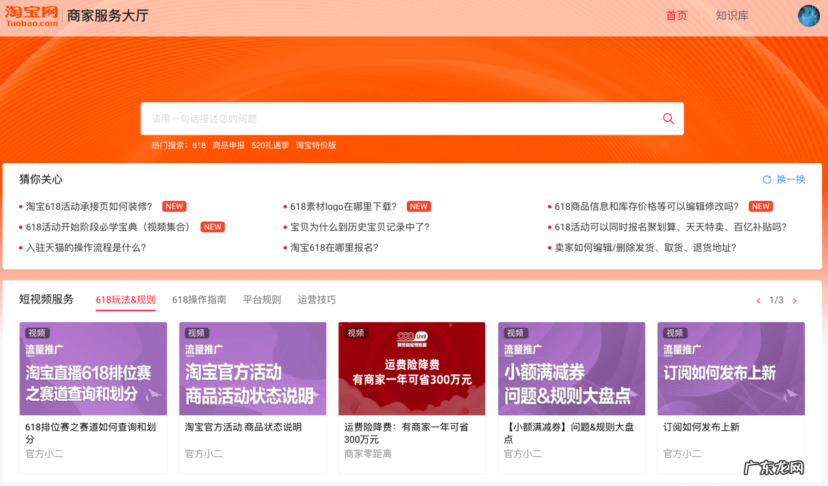
Task: Click the Taobao logo
Action: 31,16
